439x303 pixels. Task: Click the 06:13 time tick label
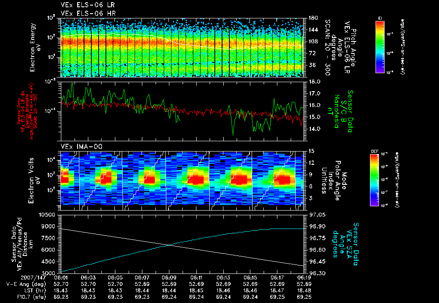click(223, 278)
